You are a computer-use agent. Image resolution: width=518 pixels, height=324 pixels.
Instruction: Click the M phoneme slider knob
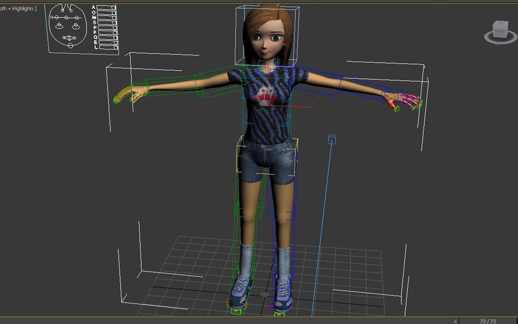(114, 18)
